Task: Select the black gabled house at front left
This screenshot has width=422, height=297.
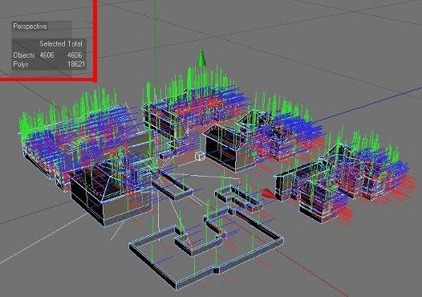Action: (x=99, y=193)
